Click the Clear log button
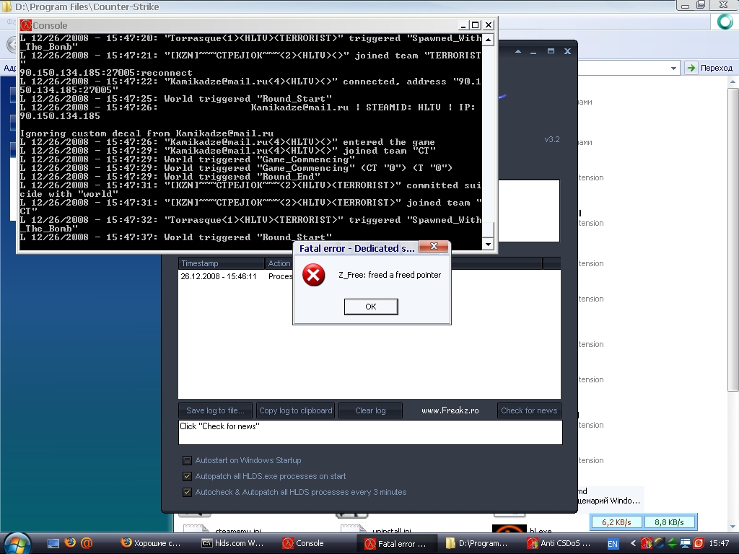This screenshot has width=739, height=554. coord(370,410)
